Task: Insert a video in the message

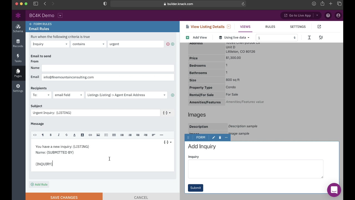Action: tap(106, 135)
